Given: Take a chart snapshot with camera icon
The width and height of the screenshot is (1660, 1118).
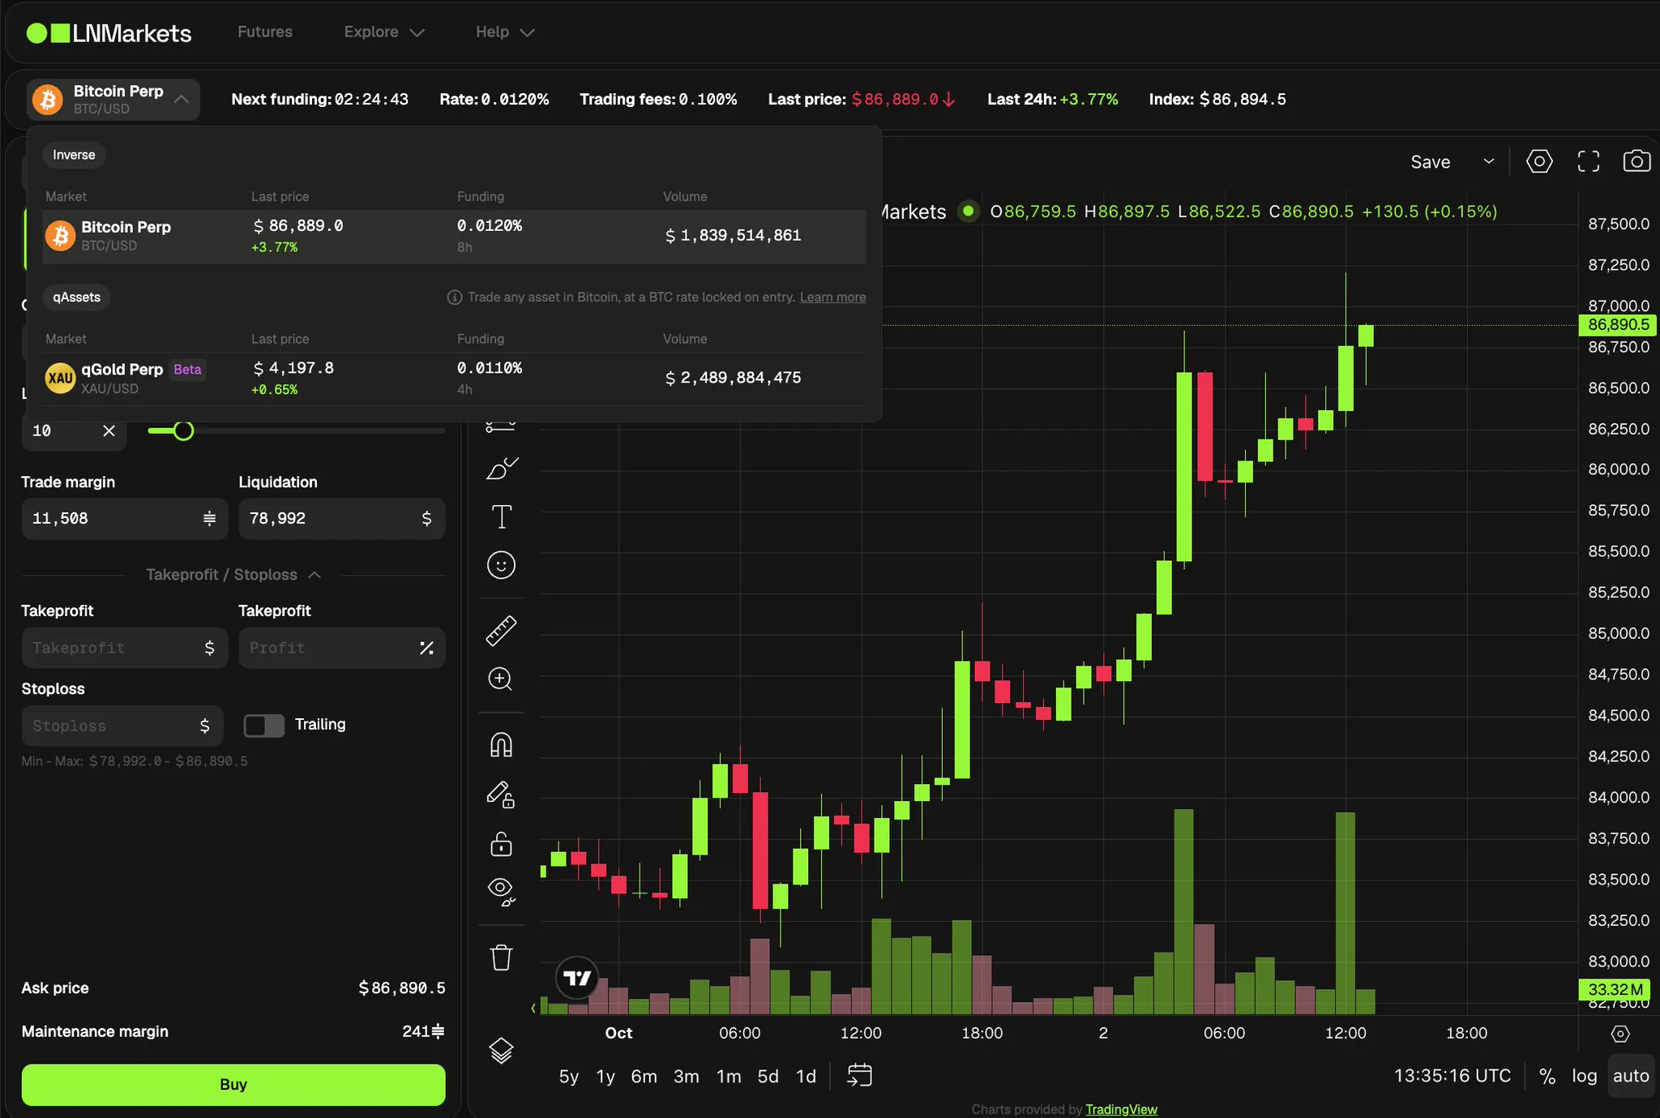Looking at the screenshot, I should pyautogui.click(x=1636, y=161).
